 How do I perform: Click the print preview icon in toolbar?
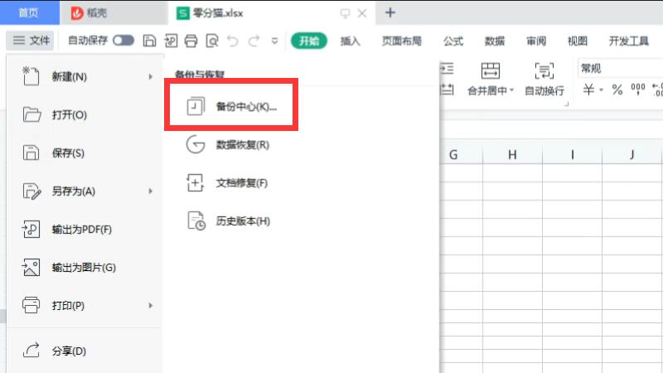click(x=212, y=40)
